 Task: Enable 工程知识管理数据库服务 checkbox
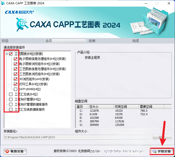click(x=11, y=104)
